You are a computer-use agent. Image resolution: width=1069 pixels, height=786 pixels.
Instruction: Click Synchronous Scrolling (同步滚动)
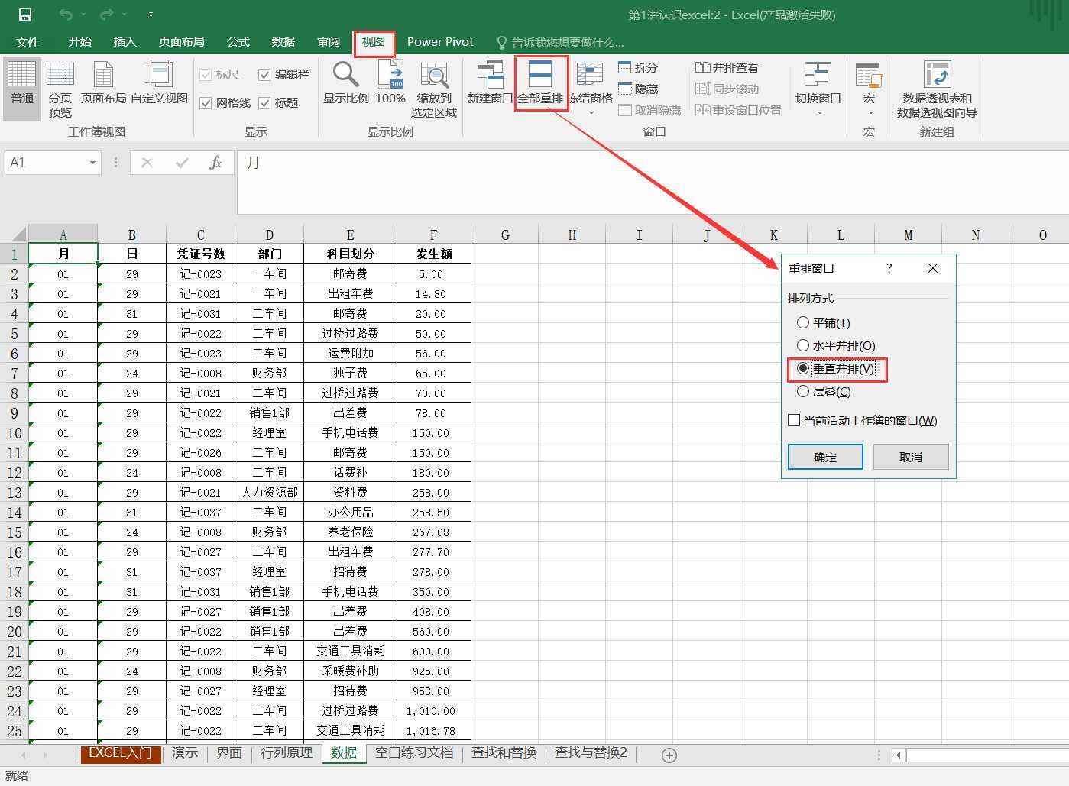coord(727,89)
